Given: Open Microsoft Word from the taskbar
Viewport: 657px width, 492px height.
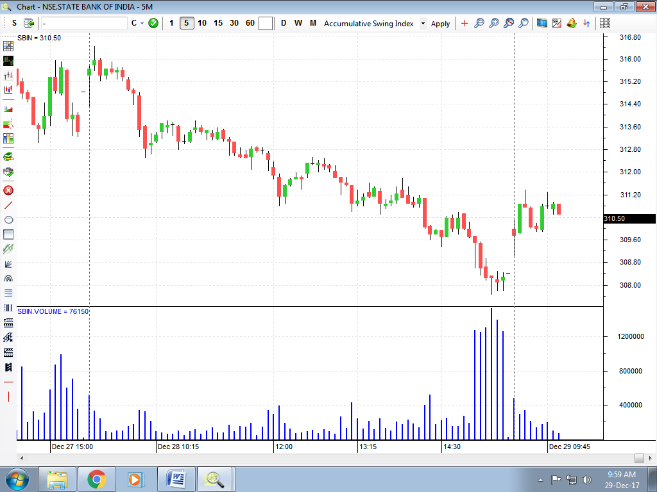Looking at the screenshot, I should point(176,479).
